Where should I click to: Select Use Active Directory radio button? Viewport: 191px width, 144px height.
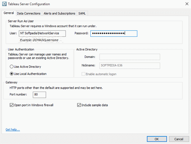[11, 66]
